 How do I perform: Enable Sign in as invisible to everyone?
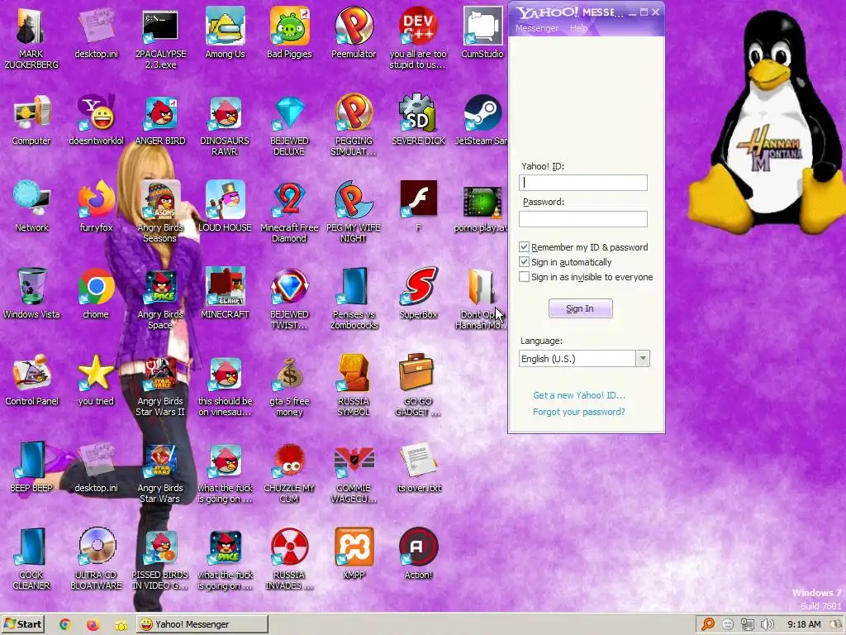click(x=524, y=277)
